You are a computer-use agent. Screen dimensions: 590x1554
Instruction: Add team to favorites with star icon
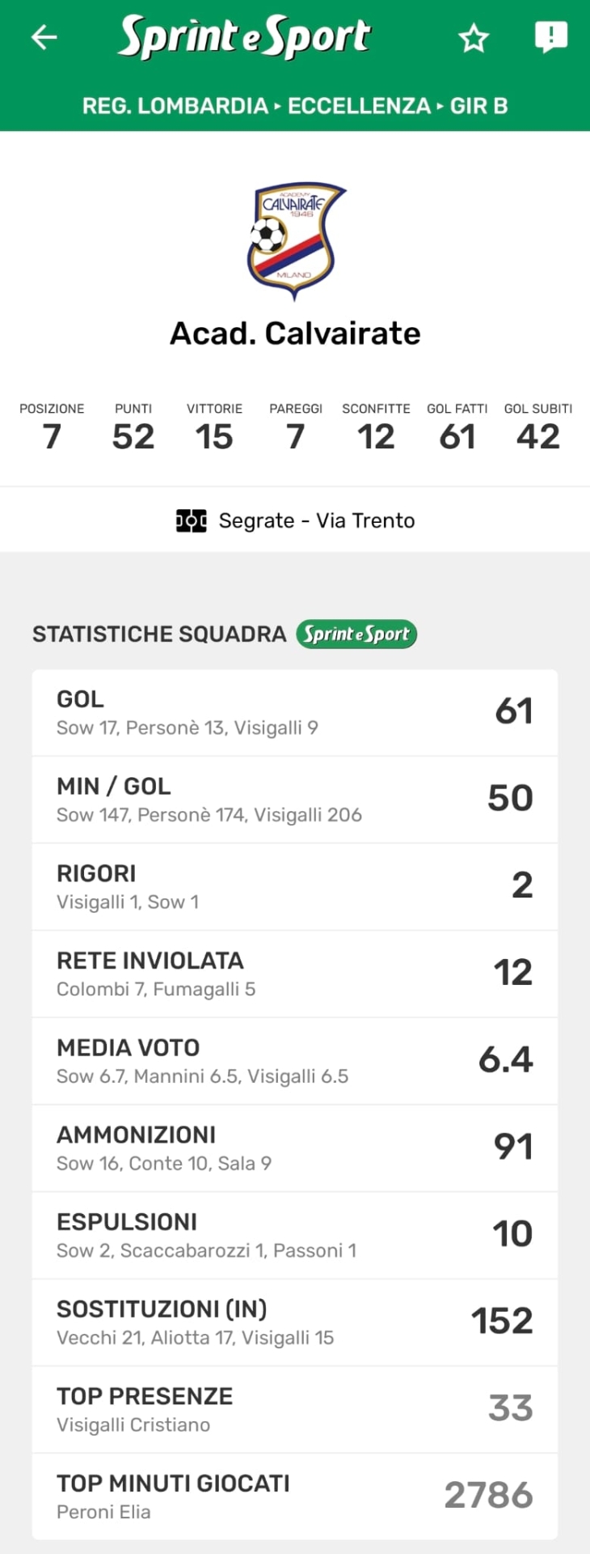click(x=474, y=38)
